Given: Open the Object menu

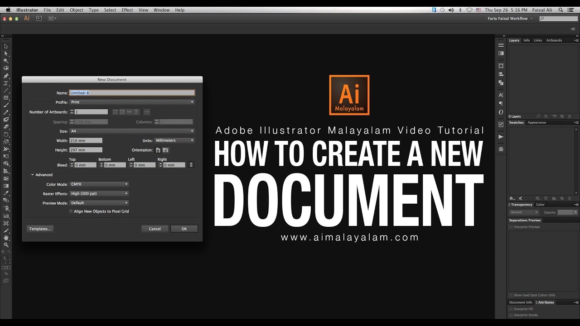Looking at the screenshot, I should (76, 10).
